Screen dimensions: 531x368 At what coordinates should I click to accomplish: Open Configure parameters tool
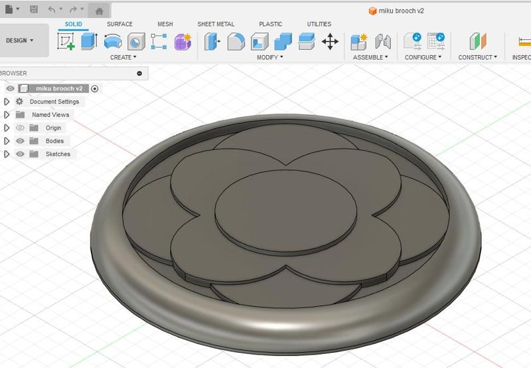(412, 41)
